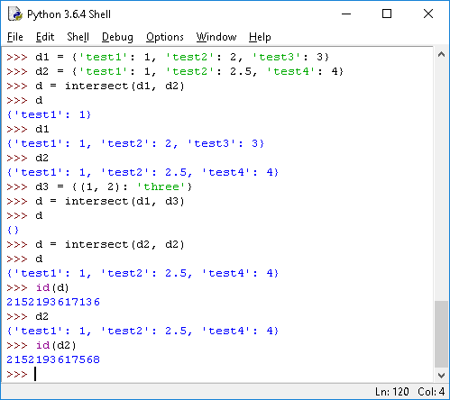Open the File menu

point(15,37)
